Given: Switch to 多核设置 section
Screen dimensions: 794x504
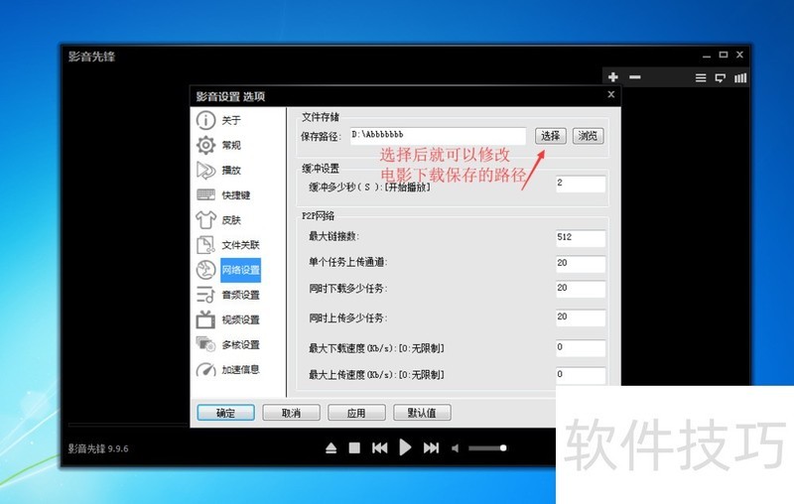Looking at the screenshot, I should pos(240,344).
